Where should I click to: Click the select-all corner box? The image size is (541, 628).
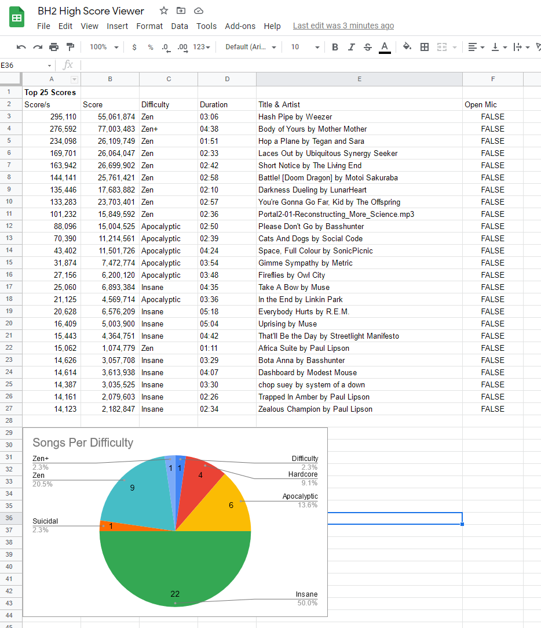10,79
